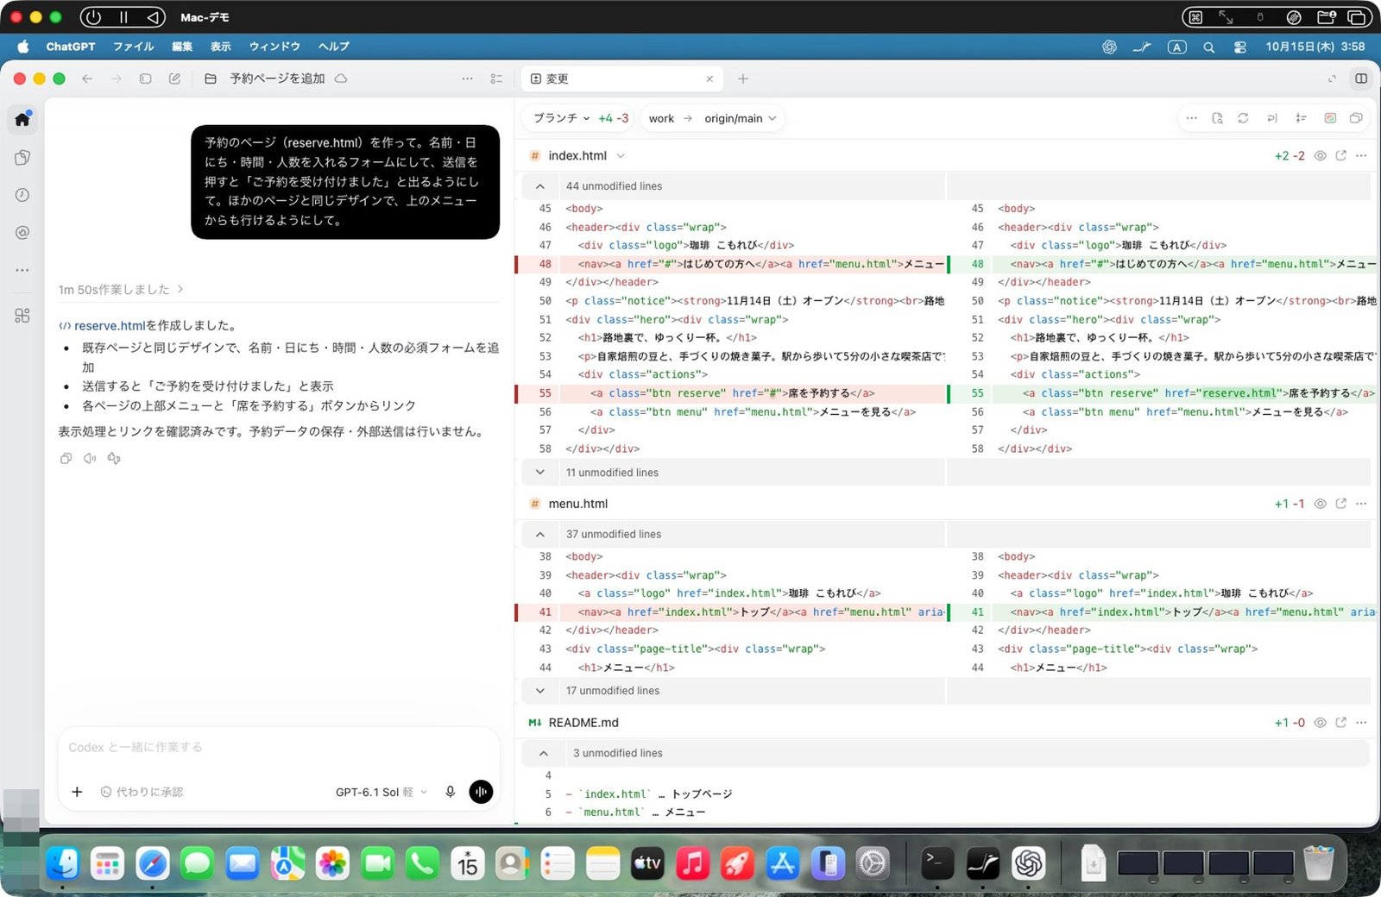This screenshot has width=1381, height=897.
Task: Read the response aloud with speaker icon
Action: click(90, 459)
